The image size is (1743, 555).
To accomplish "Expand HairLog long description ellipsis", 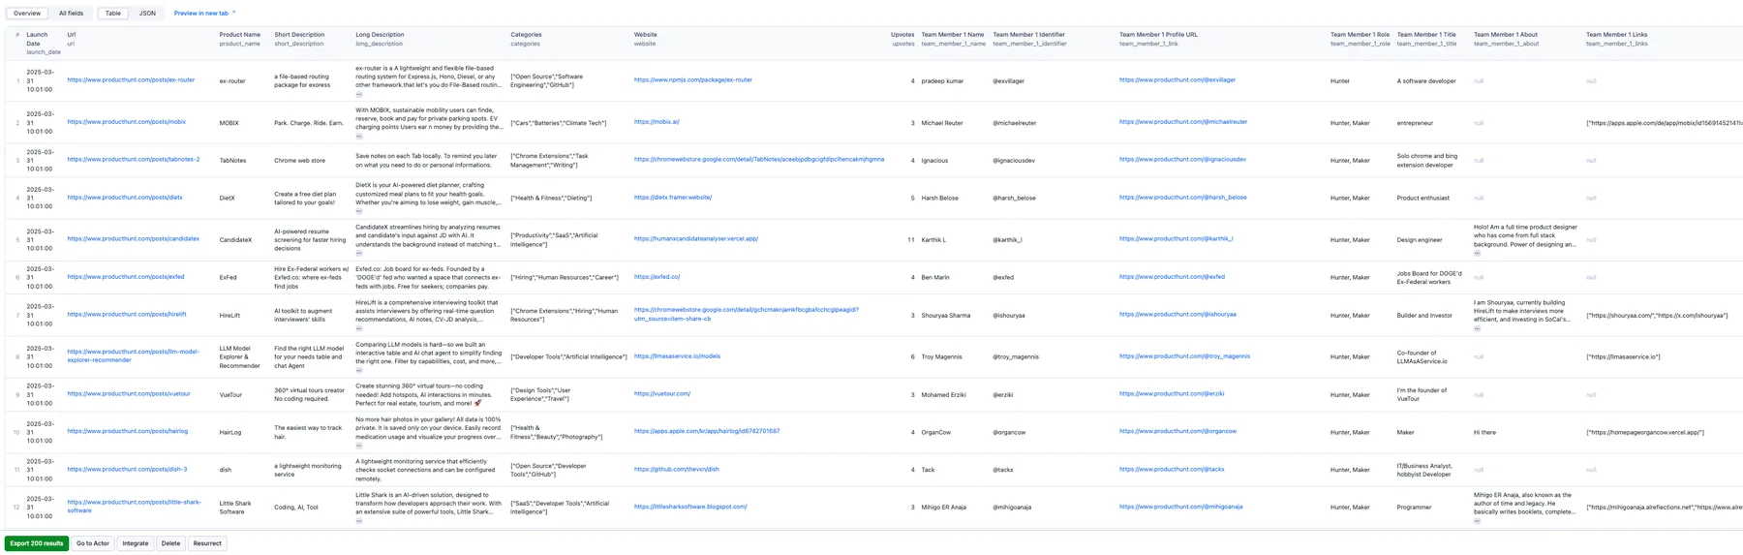I will pos(359,446).
